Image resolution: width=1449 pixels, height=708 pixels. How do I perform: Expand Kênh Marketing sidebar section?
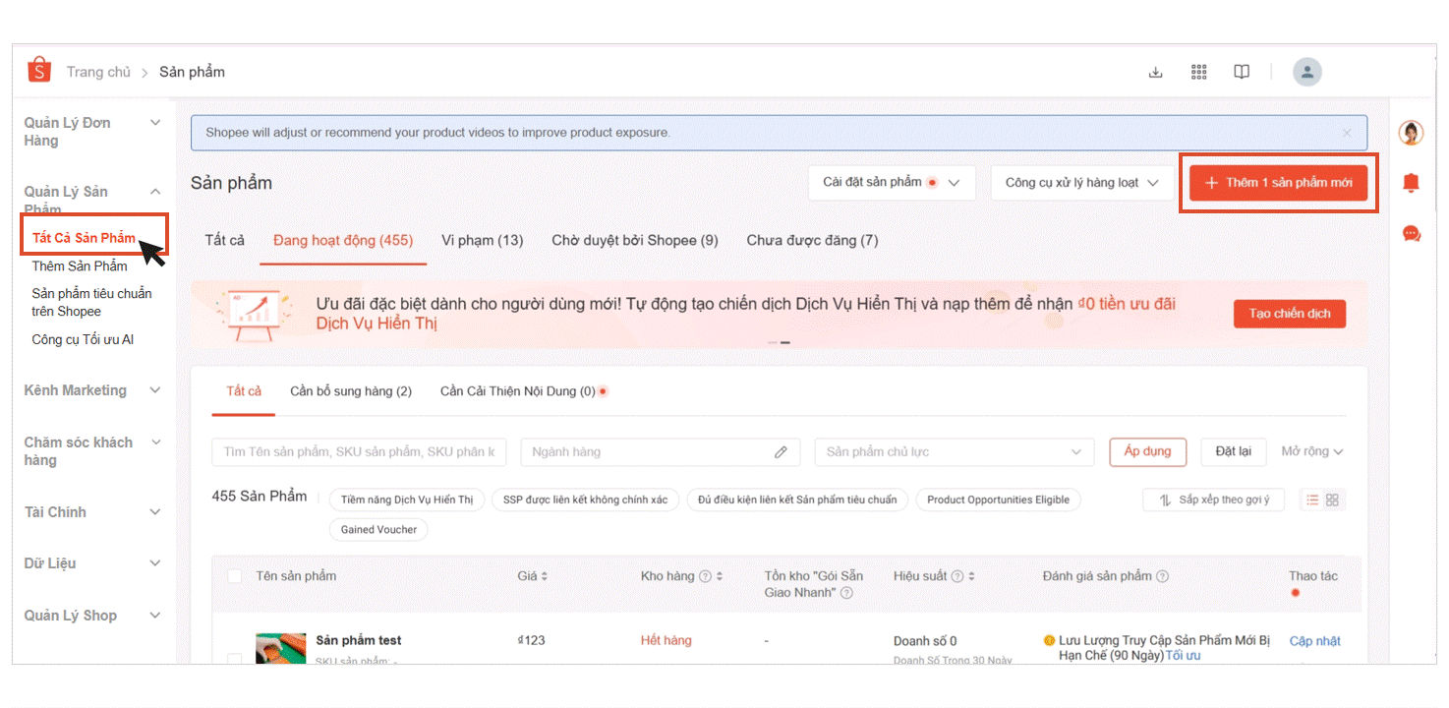point(155,390)
